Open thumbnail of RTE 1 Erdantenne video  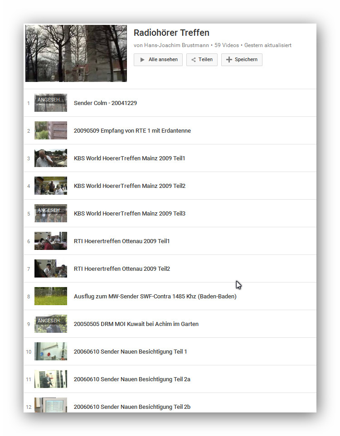pyautogui.click(x=51, y=130)
